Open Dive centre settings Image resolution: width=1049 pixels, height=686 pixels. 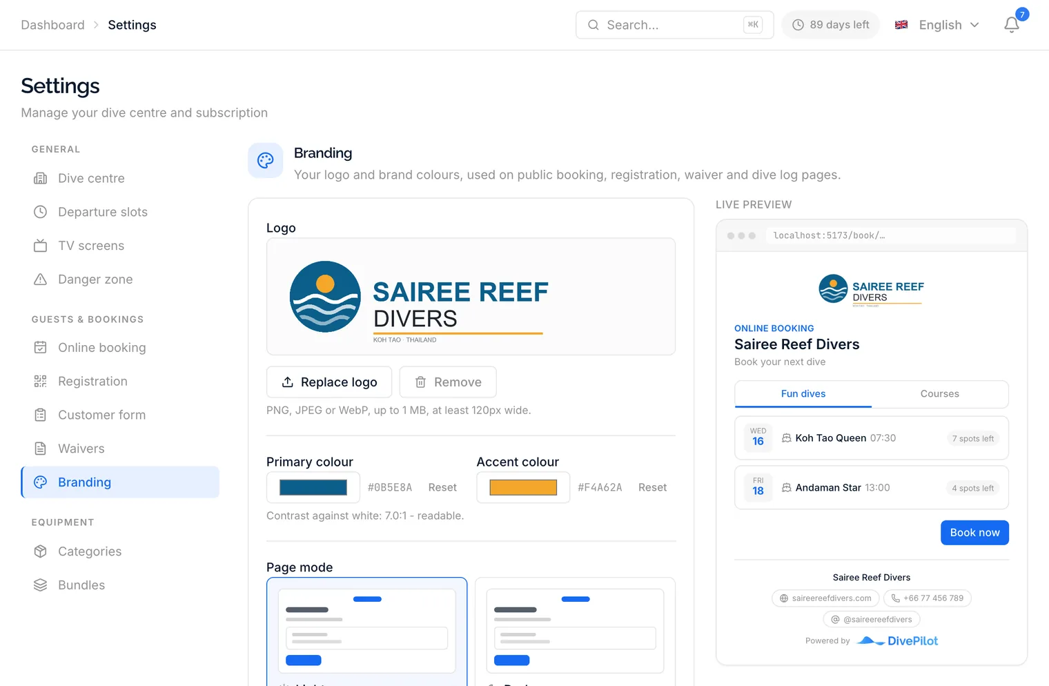pyautogui.click(x=120, y=178)
